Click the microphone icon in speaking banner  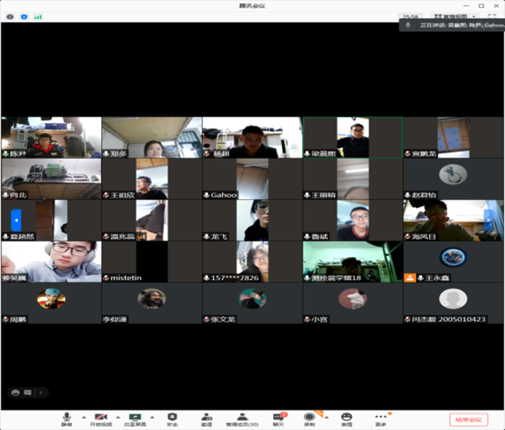[x=408, y=25]
